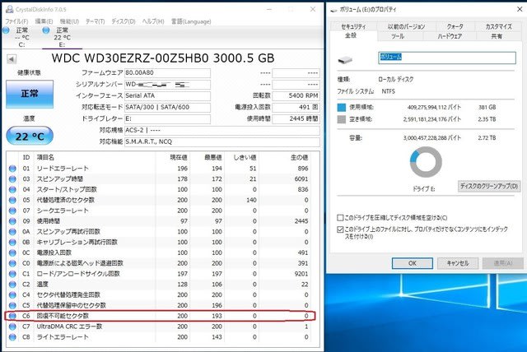
Task: Click the 491 回 power-on count field
Action: (x=296, y=107)
